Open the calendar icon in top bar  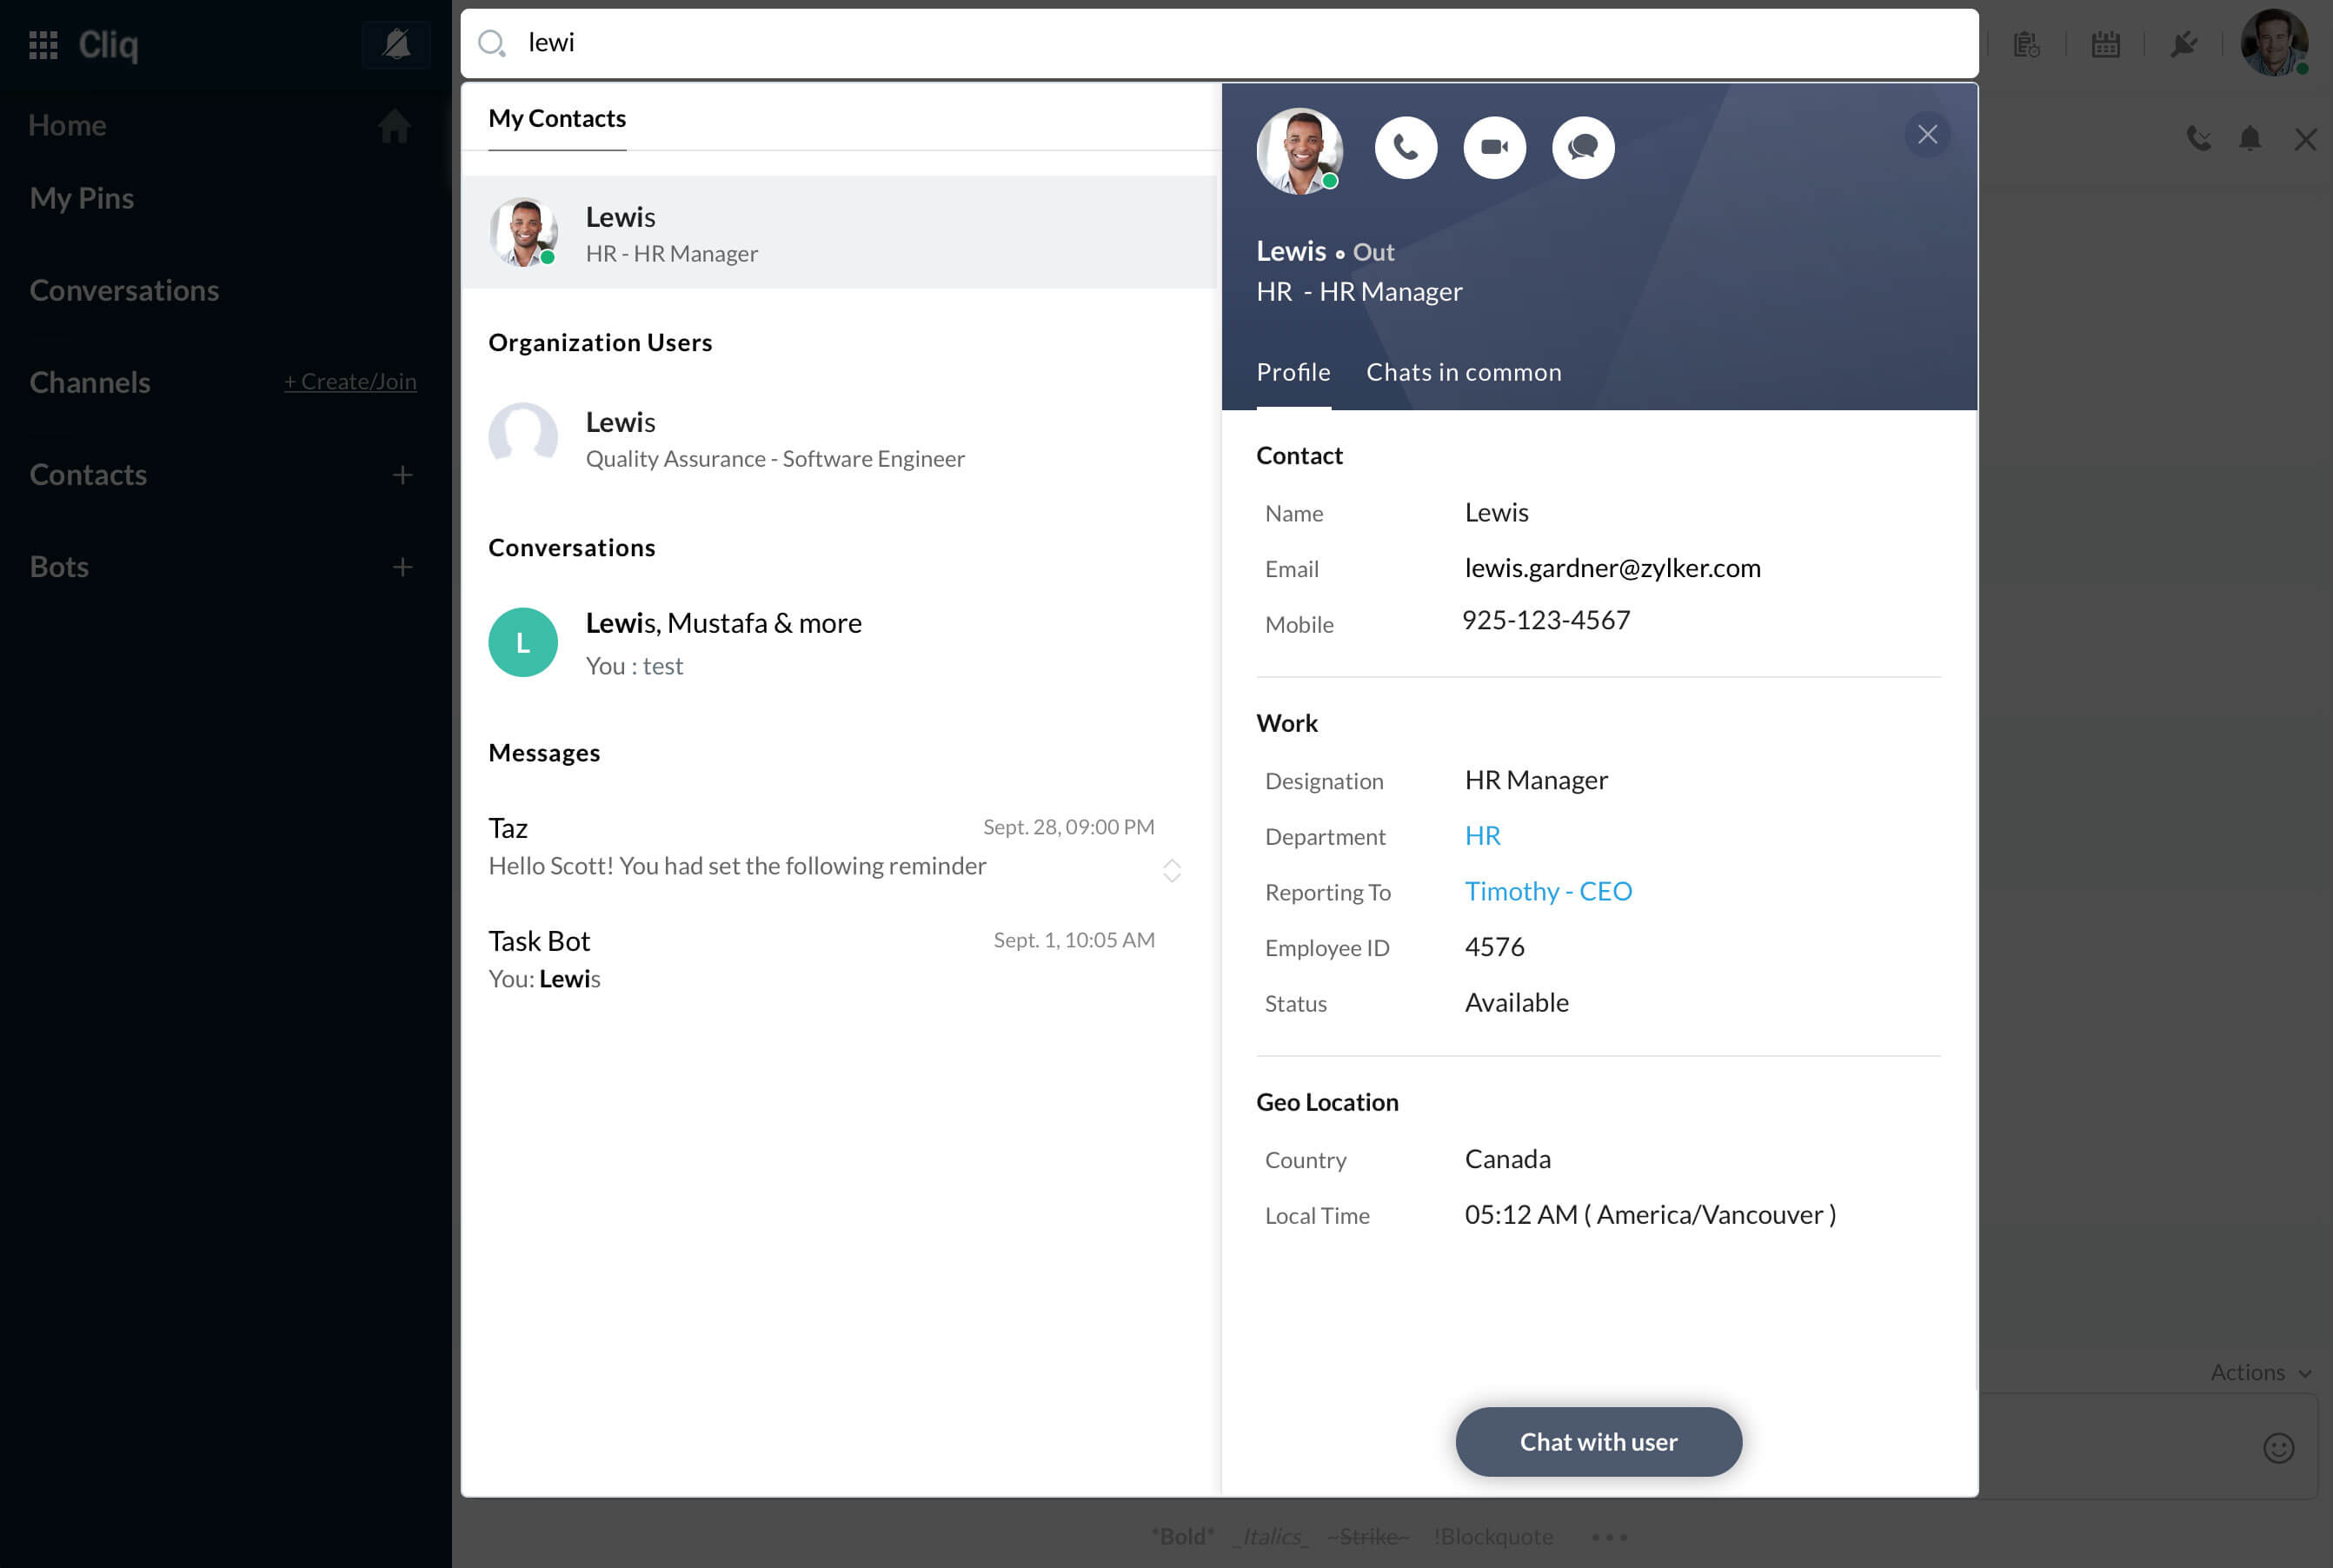2105,44
